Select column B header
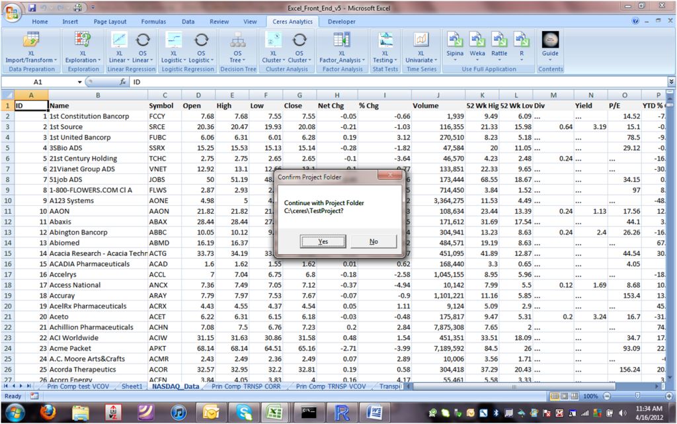The image size is (677, 424). click(98, 95)
